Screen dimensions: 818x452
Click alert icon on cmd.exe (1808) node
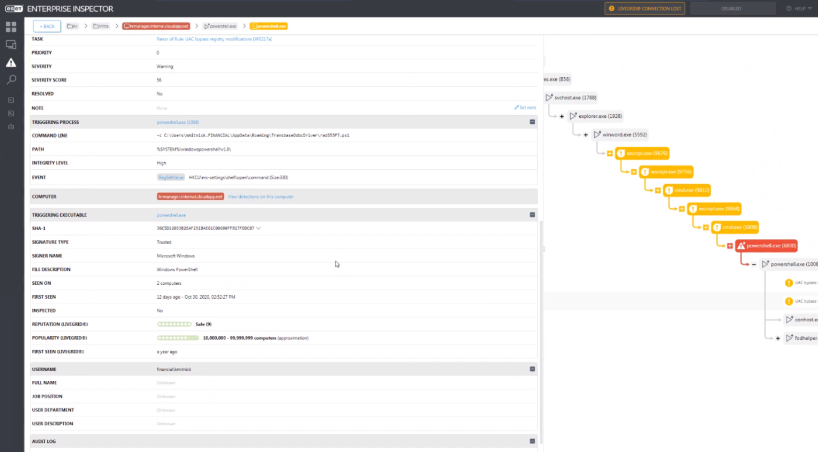tap(717, 227)
